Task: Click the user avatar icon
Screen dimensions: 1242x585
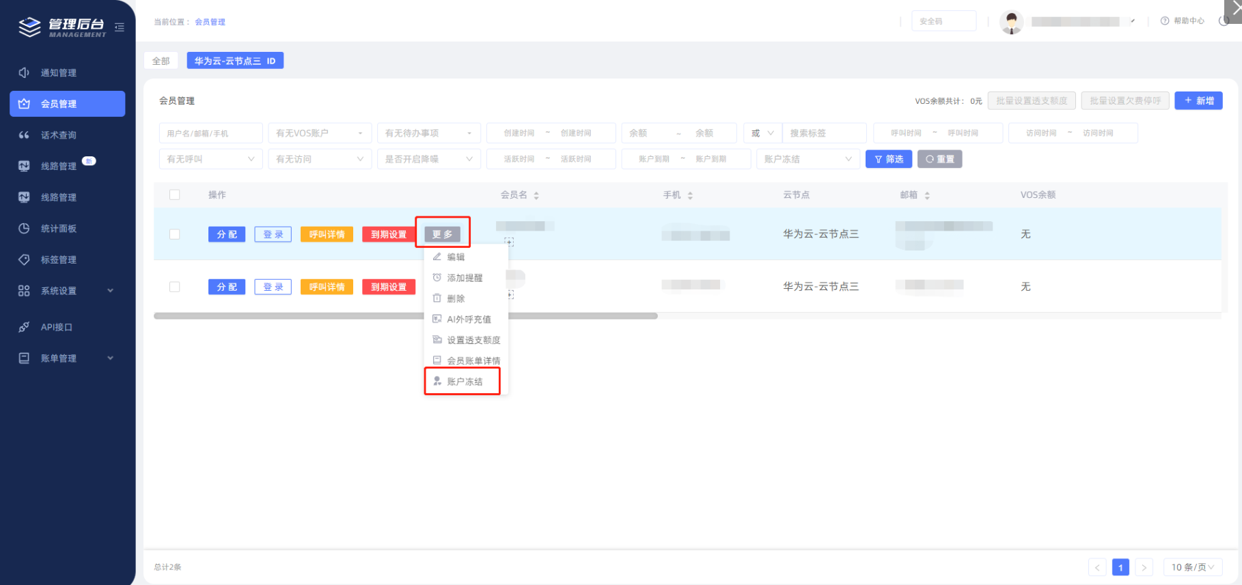Action: pos(1011,22)
